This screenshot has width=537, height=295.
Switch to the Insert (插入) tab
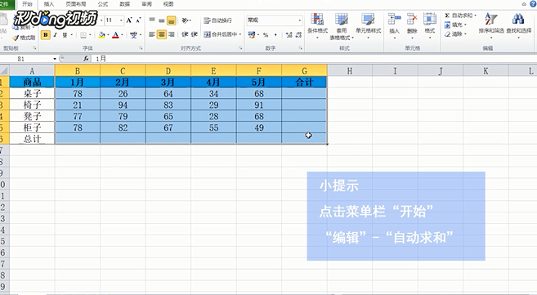pos(49,4)
